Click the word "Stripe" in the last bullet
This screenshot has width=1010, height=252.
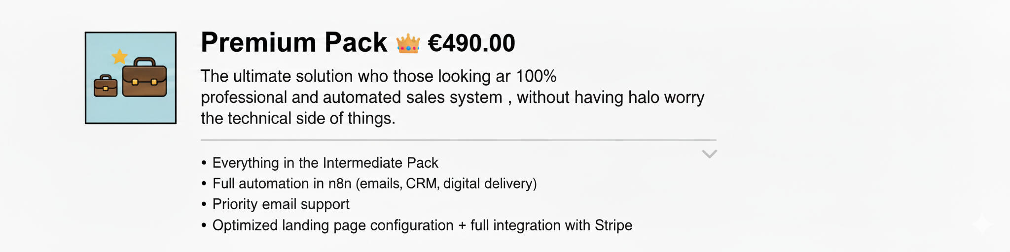[613, 225]
